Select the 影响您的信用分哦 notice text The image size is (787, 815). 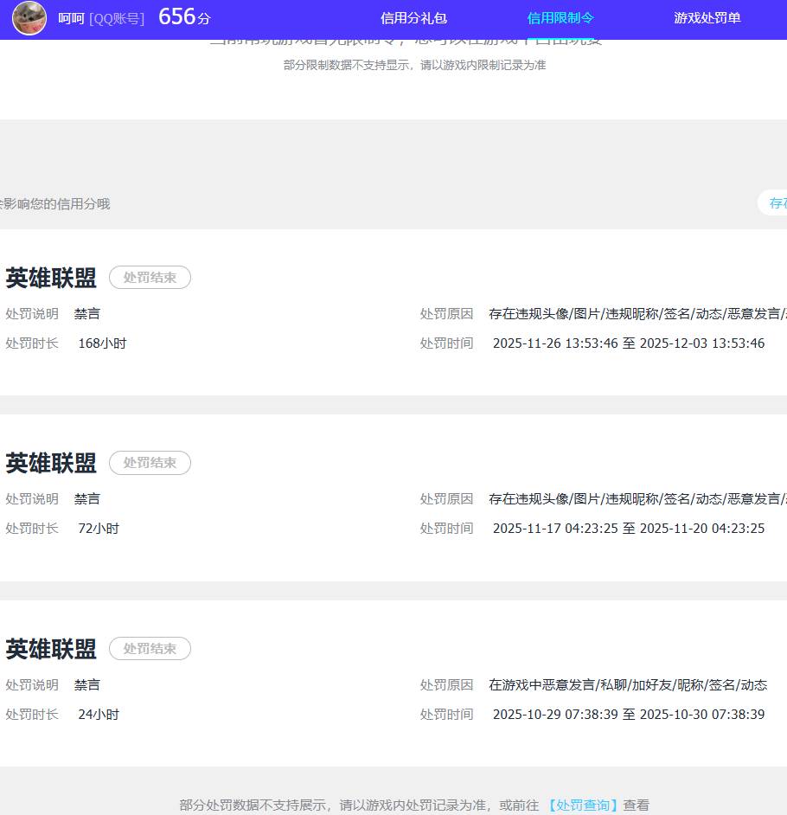[55, 204]
